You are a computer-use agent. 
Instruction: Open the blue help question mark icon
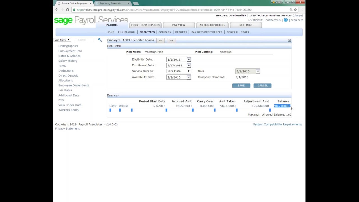point(286,20)
